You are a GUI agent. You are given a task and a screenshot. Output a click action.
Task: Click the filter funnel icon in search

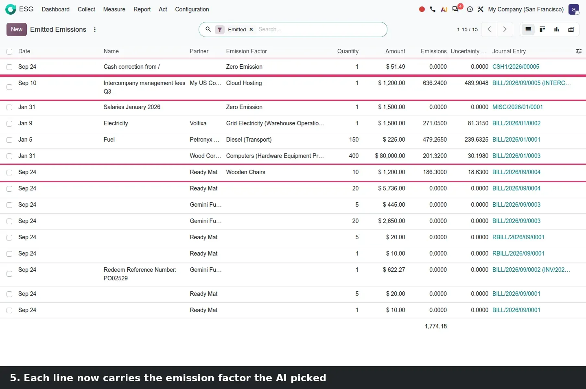point(220,29)
